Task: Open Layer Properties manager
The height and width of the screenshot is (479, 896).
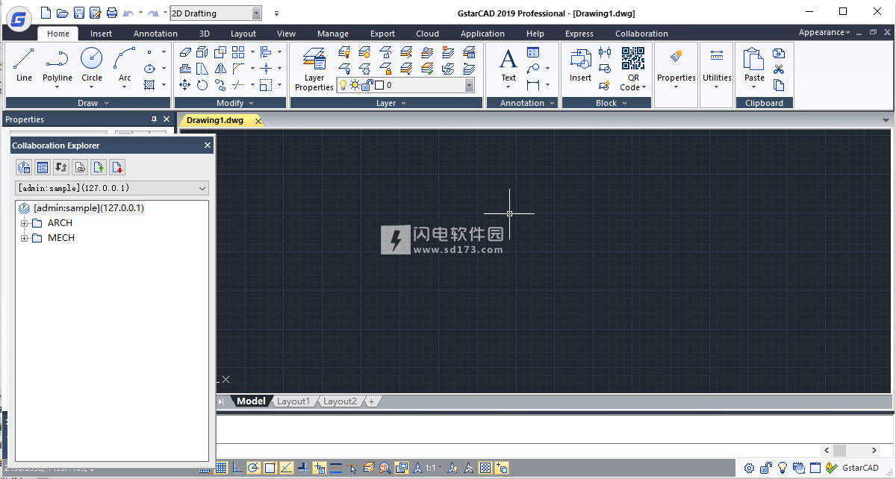Action: (314, 69)
